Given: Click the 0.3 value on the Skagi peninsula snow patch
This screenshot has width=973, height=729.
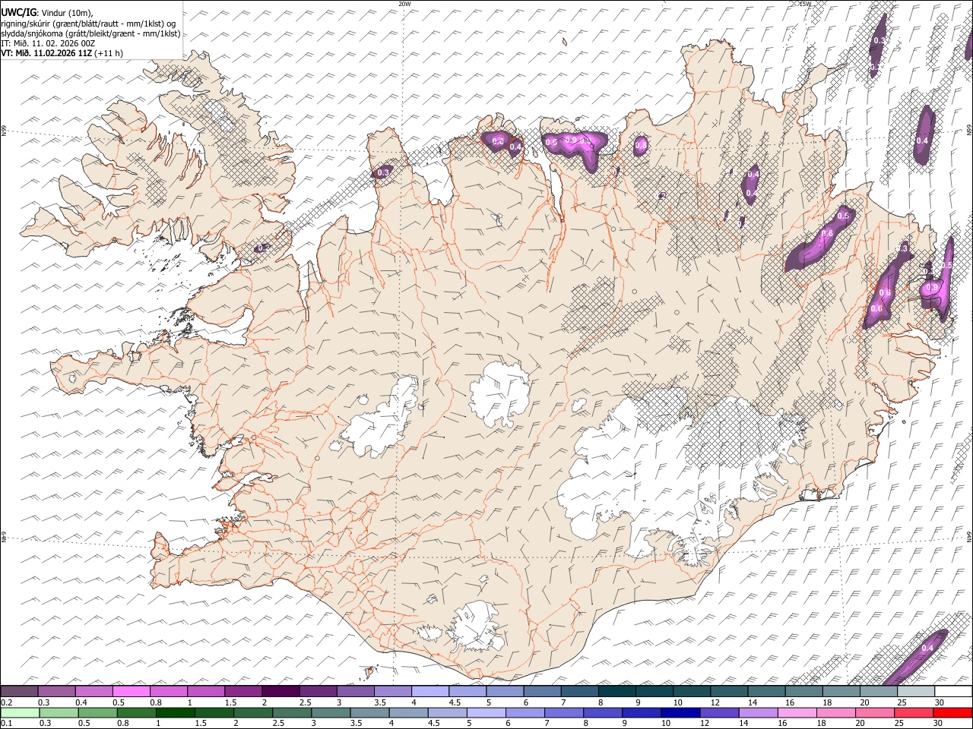Looking at the screenshot, I should (x=383, y=173).
